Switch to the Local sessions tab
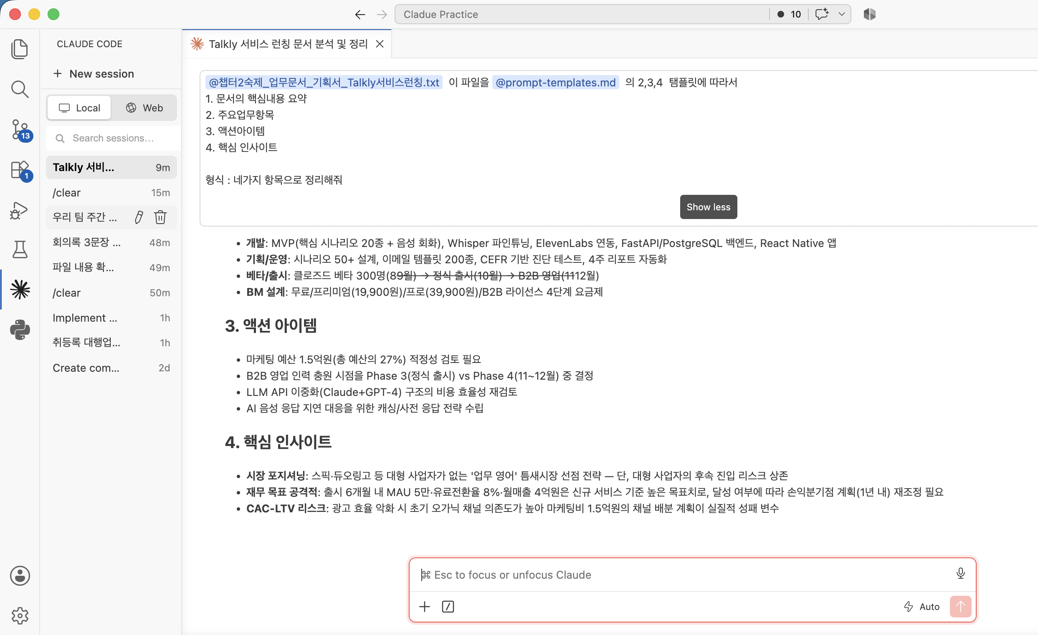This screenshot has height=635, width=1038. (x=80, y=108)
